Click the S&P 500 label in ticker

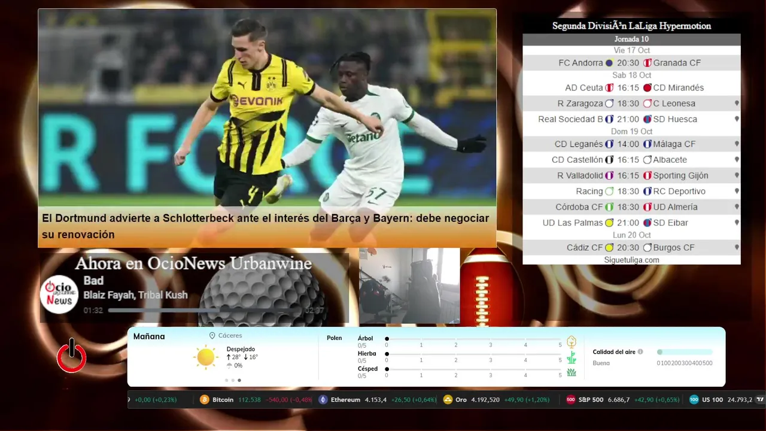click(x=591, y=400)
